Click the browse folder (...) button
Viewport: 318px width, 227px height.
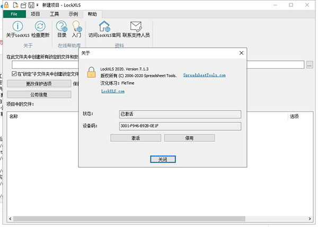(x=310, y=65)
